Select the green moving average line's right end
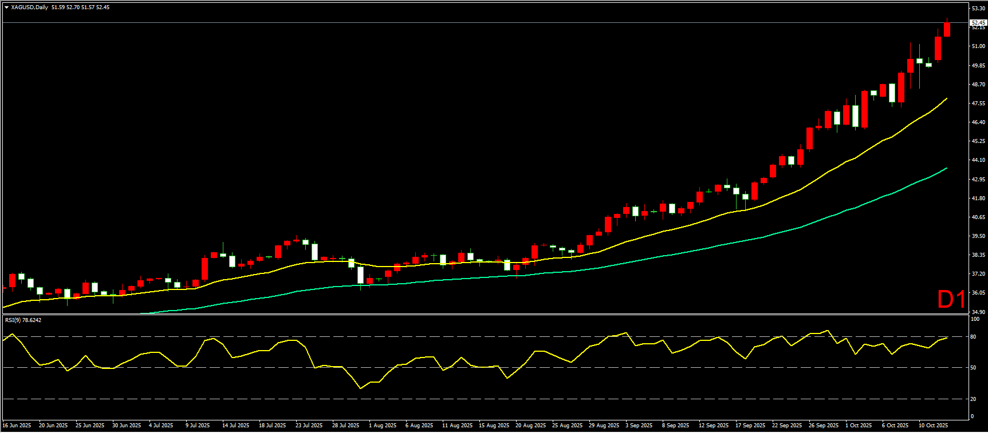The width and height of the screenshot is (988, 433). tap(946, 168)
